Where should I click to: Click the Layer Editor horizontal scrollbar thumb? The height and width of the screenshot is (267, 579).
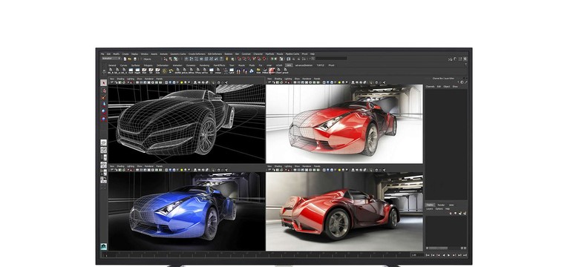[438, 248]
